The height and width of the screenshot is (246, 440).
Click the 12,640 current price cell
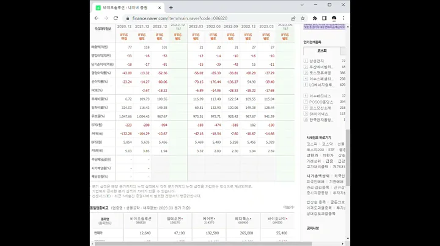point(145,233)
